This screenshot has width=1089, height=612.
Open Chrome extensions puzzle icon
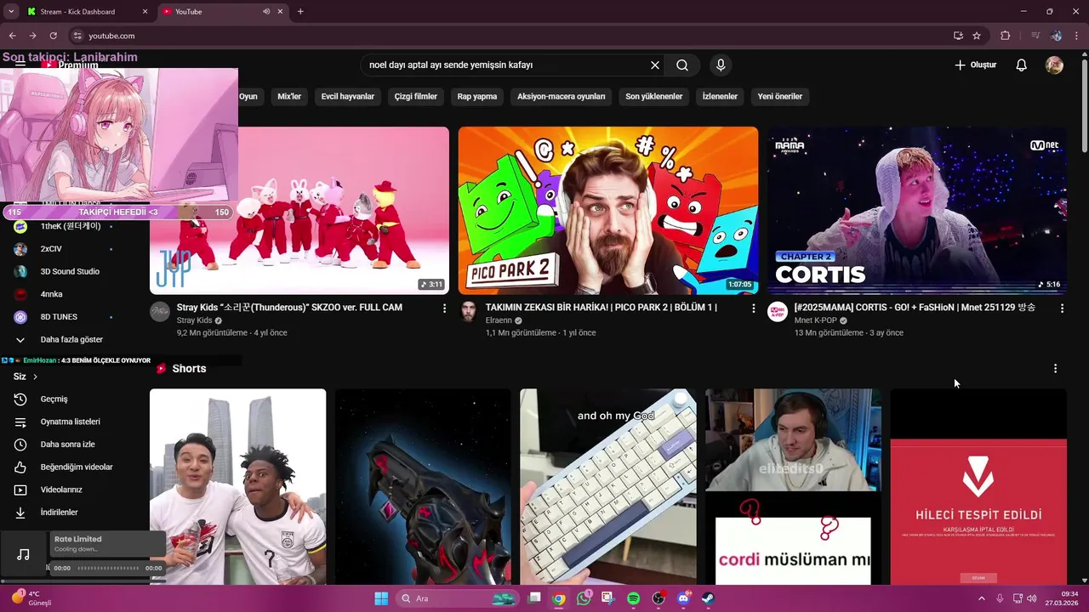1005,36
